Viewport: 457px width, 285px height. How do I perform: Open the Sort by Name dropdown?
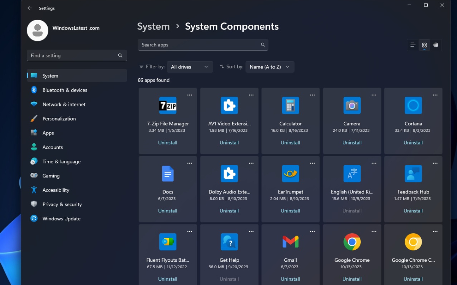pyautogui.click(x=270, y=67)
